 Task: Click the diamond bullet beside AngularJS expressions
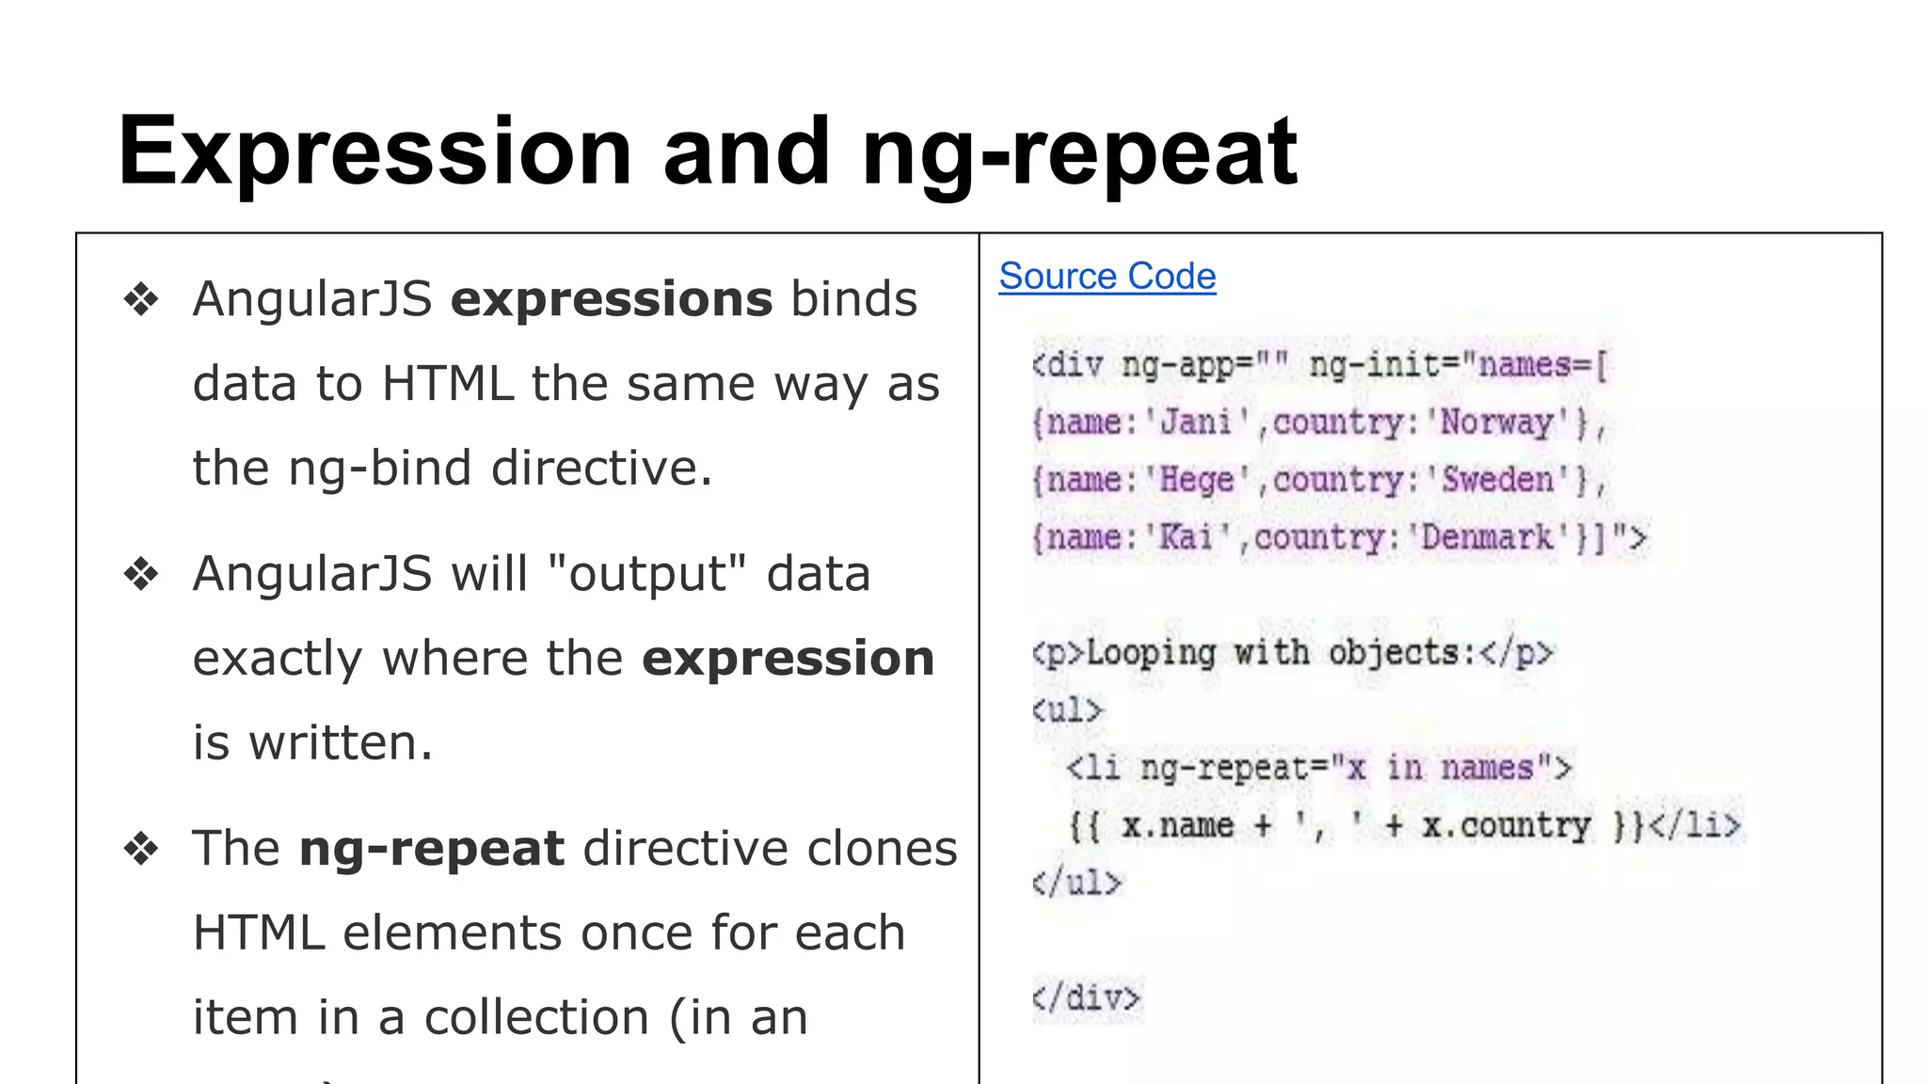point(141,300)
